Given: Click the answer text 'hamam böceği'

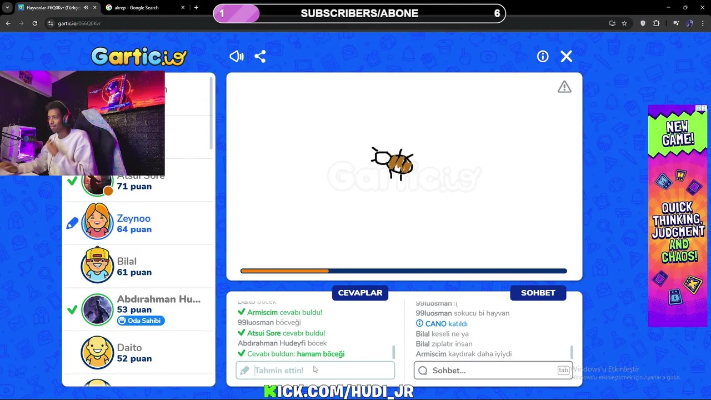Looking at the screenshot, I should click(321, 354).
